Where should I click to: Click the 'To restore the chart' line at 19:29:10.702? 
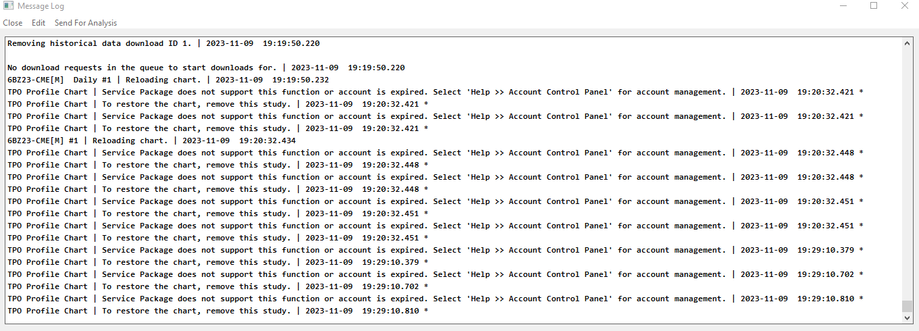[218, 286]
